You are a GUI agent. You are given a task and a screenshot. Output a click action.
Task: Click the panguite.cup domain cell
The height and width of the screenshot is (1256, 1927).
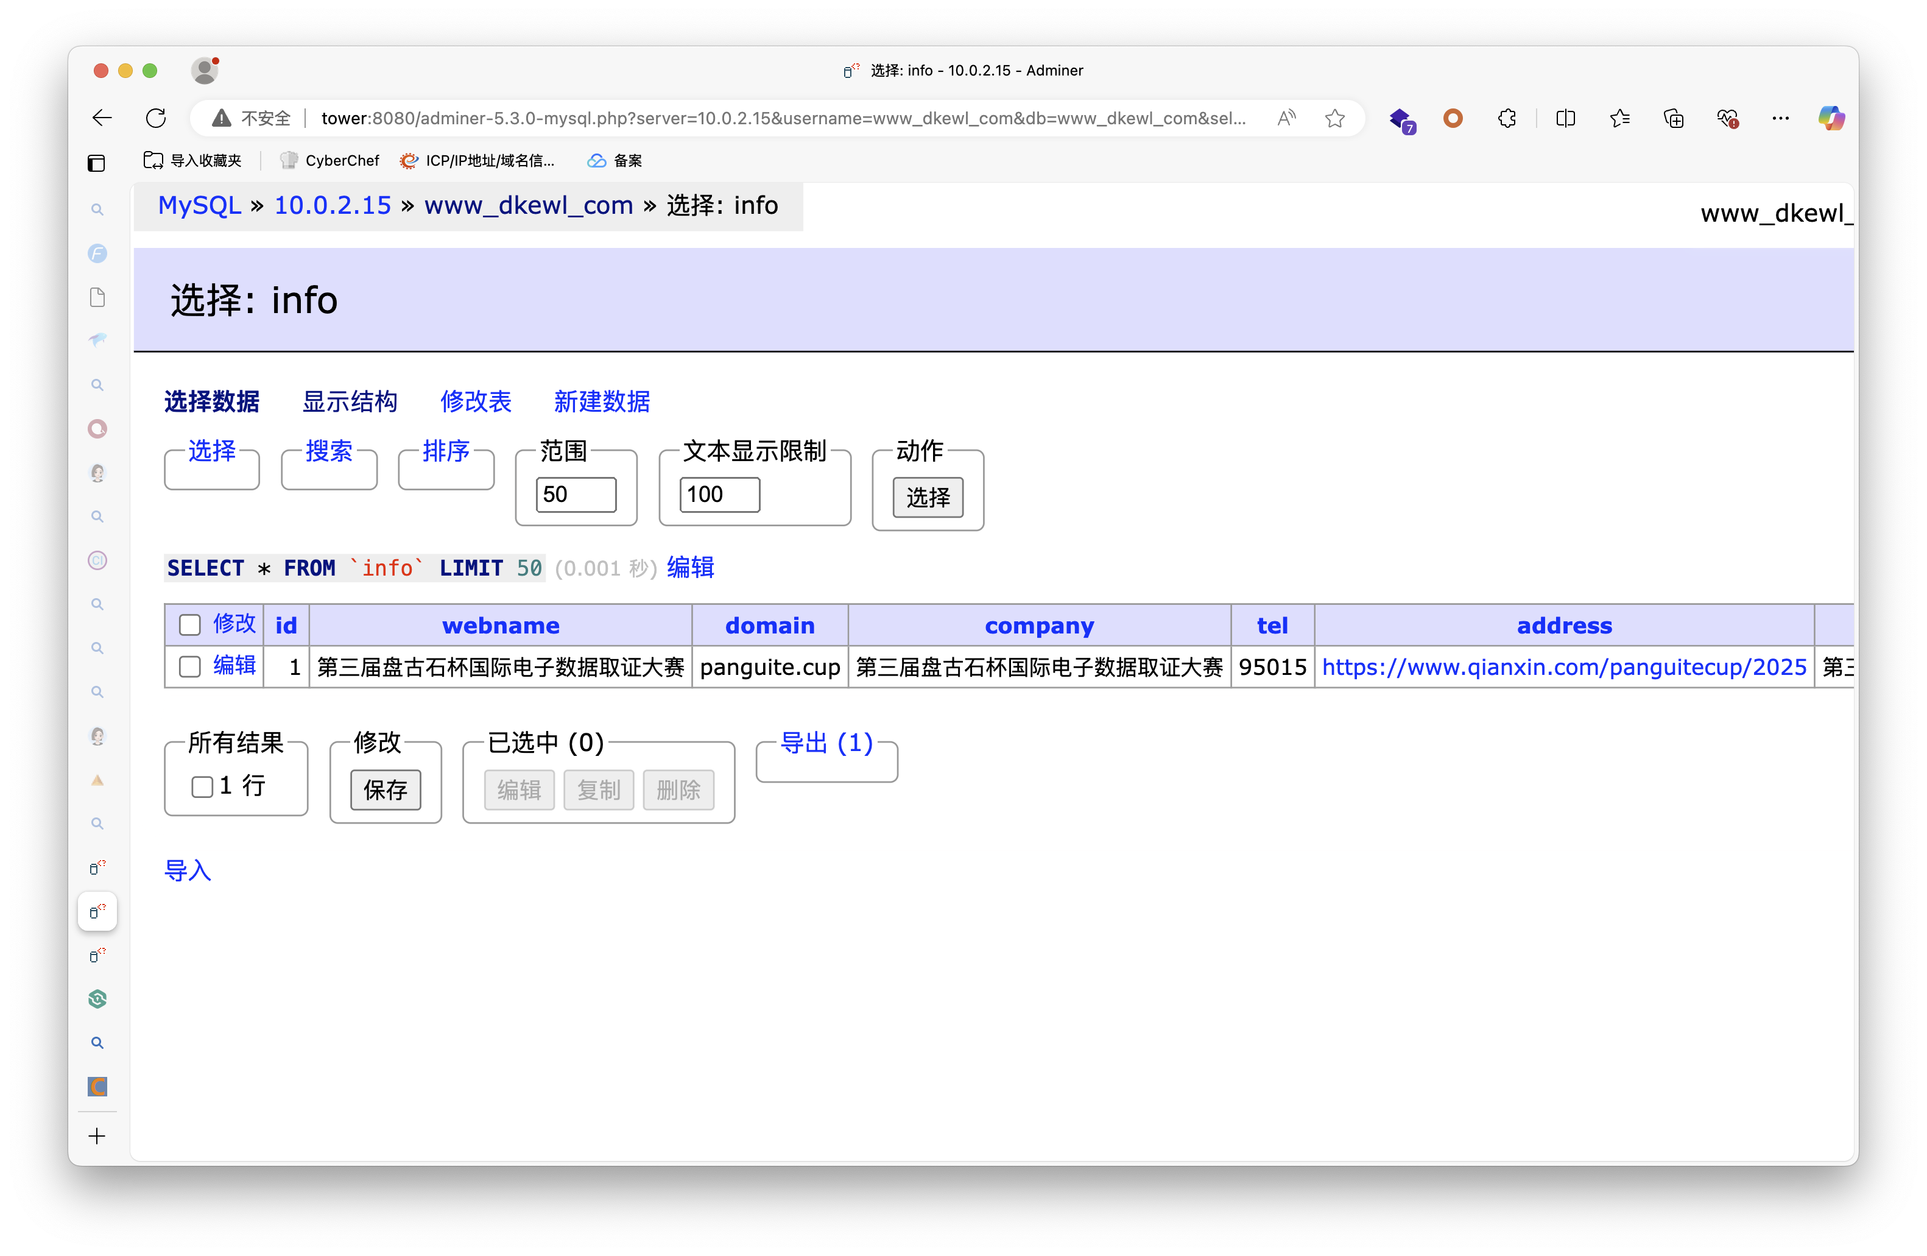tap(770, 667)
